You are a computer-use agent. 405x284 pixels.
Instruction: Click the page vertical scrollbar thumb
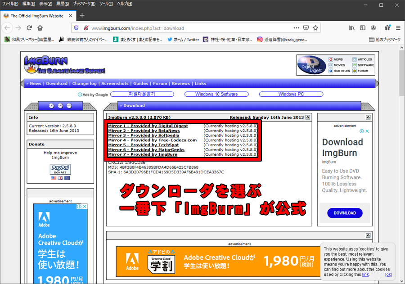coord(402,73)
